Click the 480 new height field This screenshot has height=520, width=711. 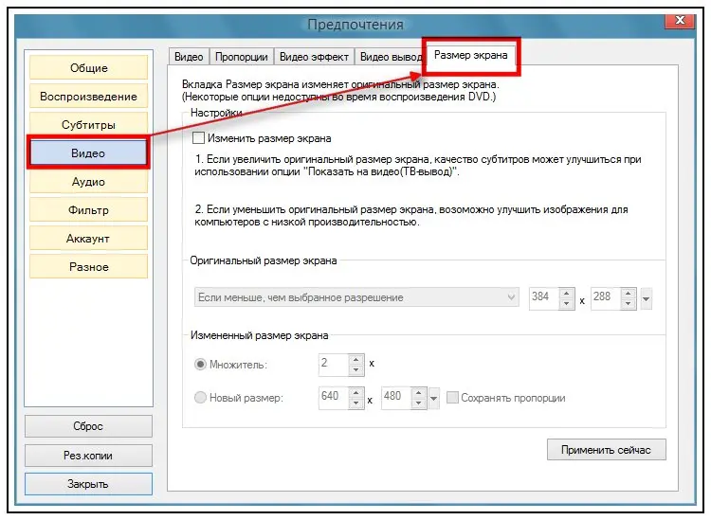tap(396, 398)
